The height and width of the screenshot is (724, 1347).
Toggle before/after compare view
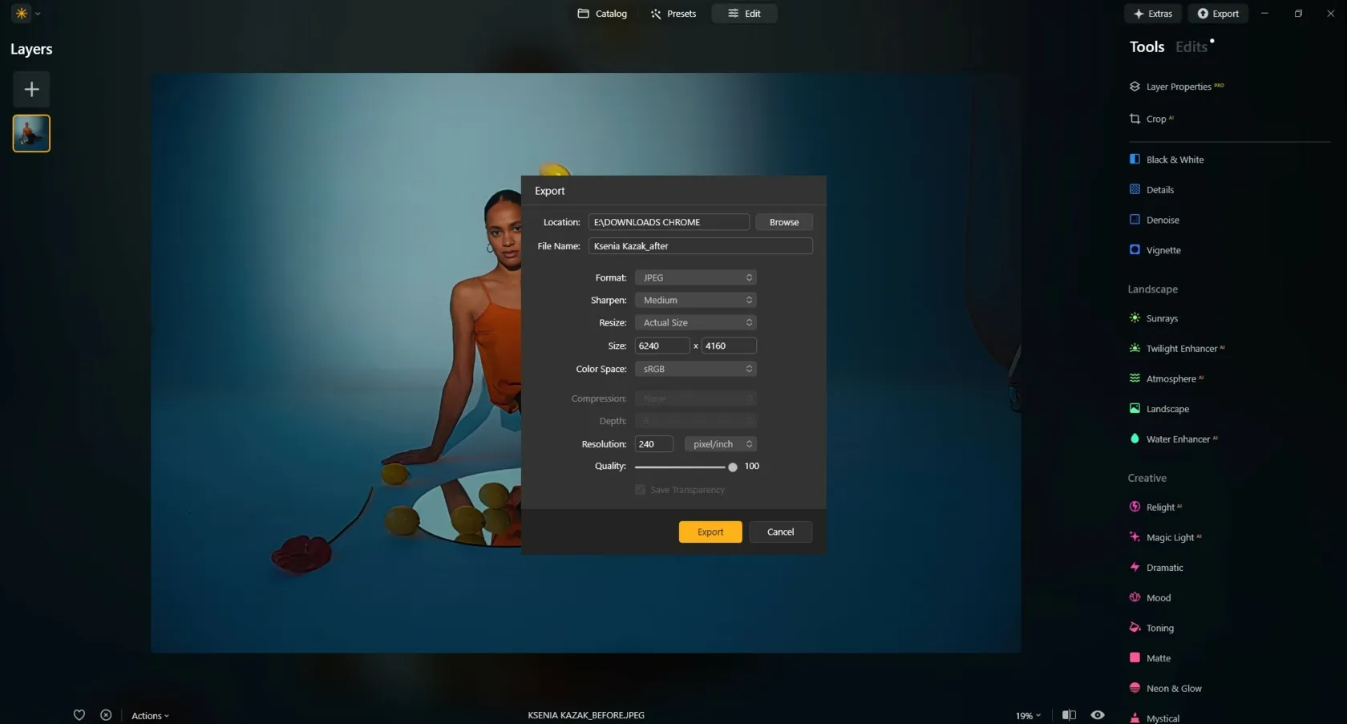click(1069, 715)
